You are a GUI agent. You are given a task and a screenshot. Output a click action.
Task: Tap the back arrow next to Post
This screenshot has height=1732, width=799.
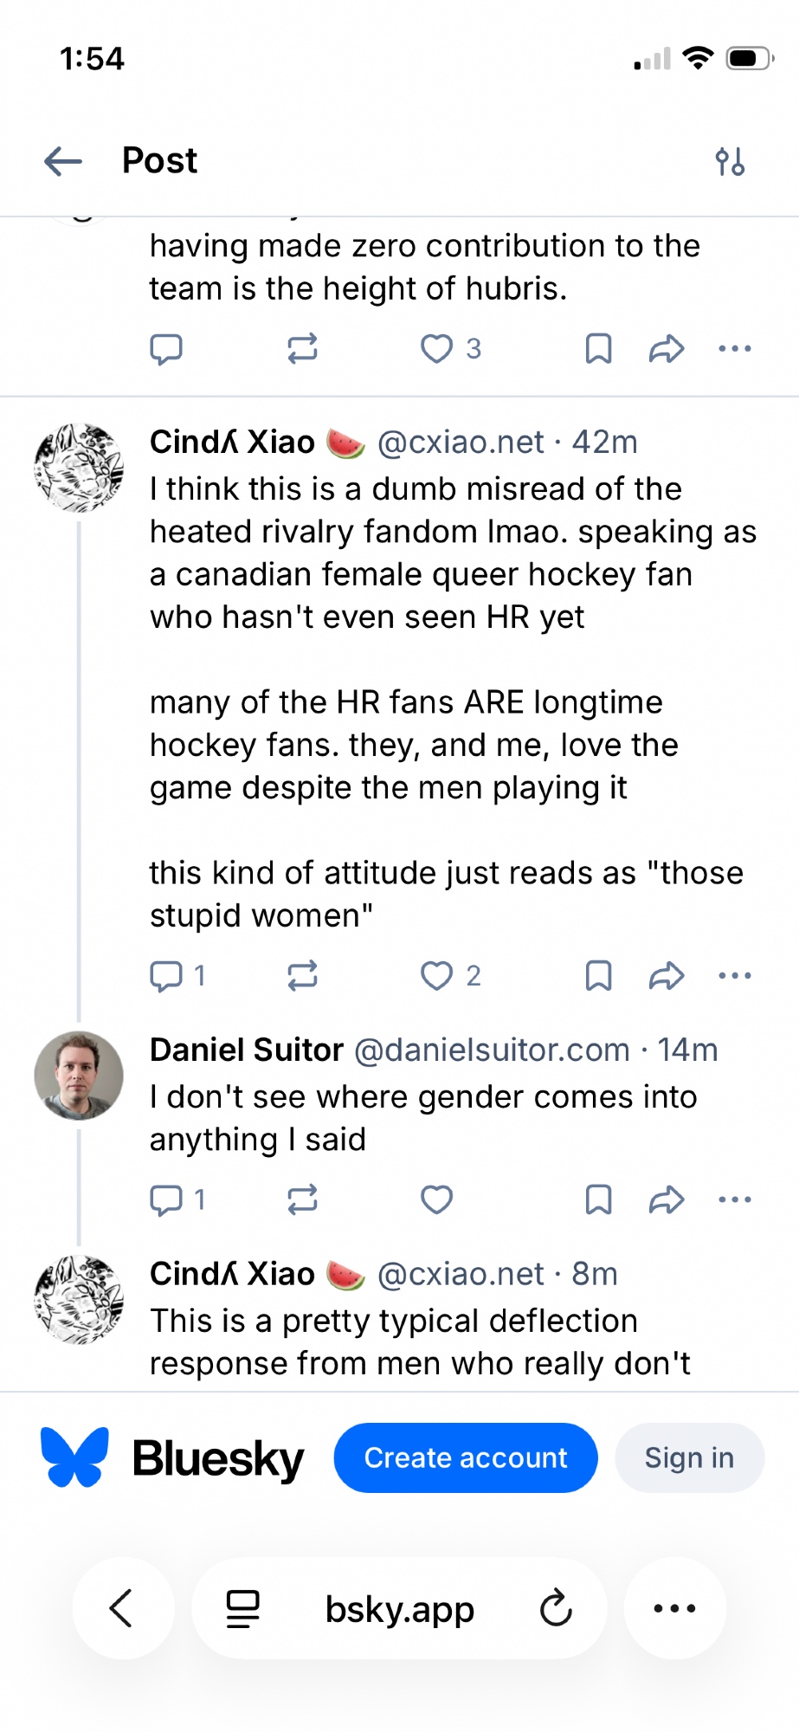pyautogui.click(x=63, y=161)
